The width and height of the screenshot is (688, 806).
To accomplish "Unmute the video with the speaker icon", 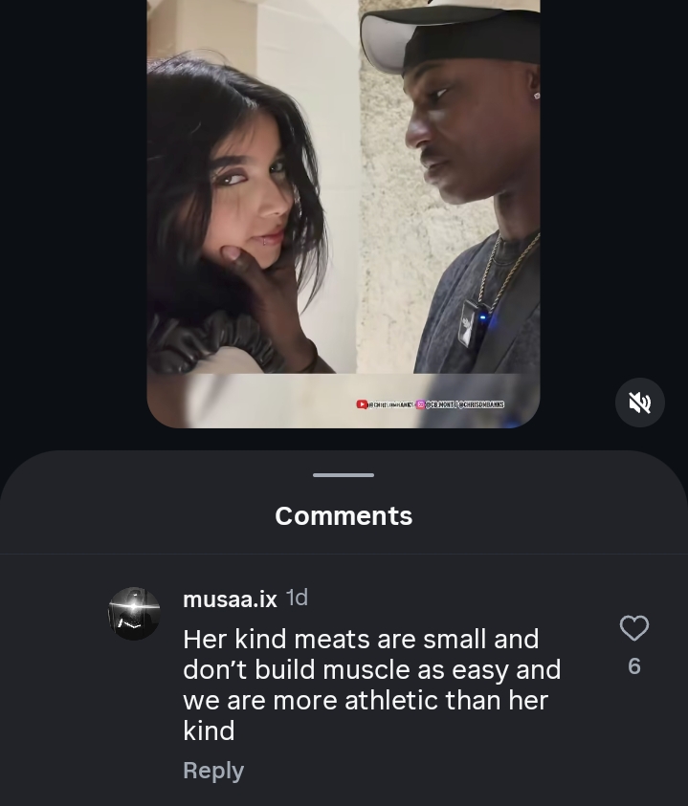I will tap(639, 403).
